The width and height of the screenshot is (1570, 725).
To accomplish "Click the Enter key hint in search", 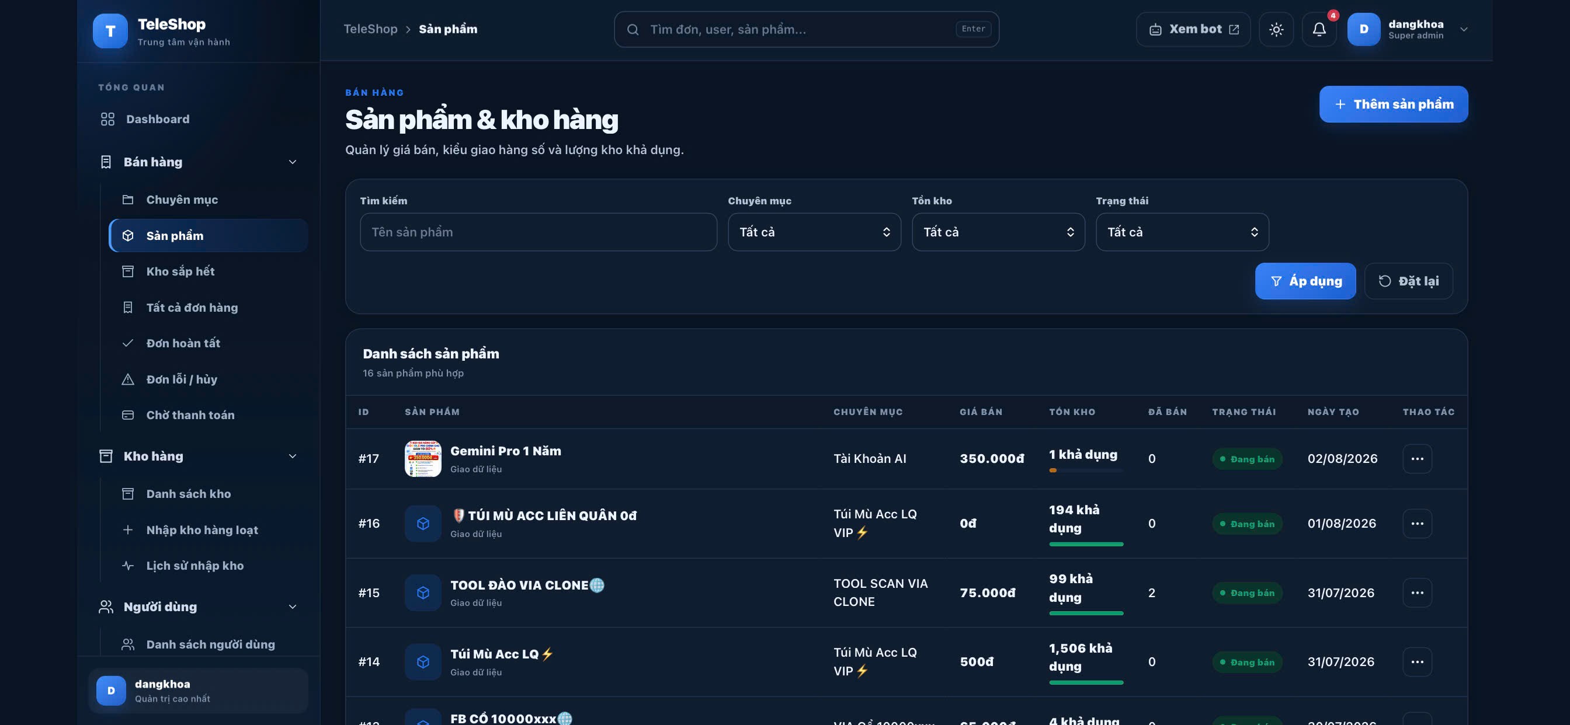I will [973, 29].
